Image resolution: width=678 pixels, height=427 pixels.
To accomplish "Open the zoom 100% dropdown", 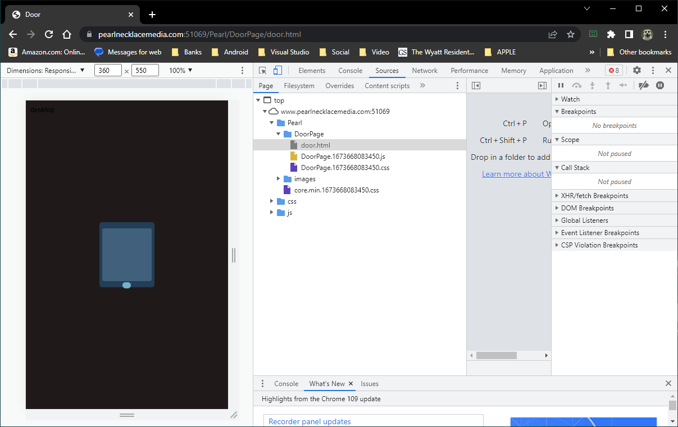I will (181, 71).
